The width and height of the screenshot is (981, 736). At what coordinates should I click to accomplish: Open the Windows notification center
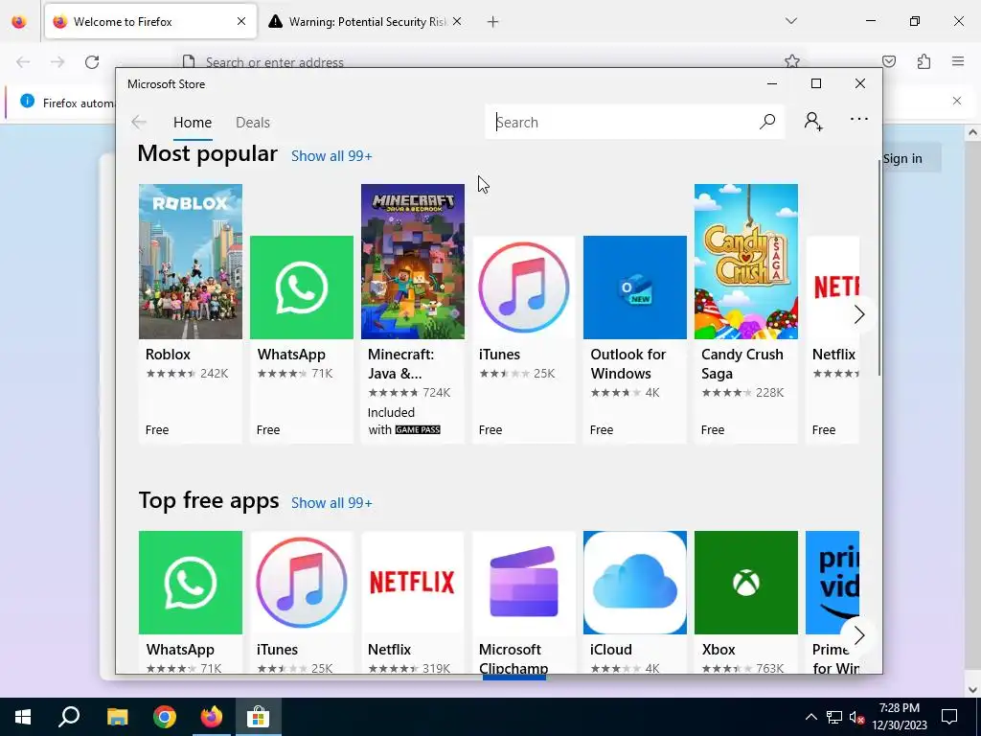tap(949, 717)
